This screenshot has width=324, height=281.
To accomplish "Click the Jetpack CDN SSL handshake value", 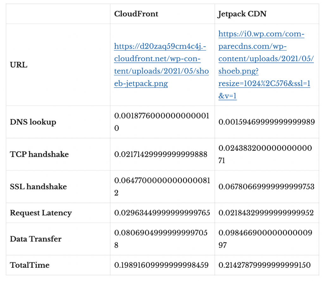I will point(266,187).
